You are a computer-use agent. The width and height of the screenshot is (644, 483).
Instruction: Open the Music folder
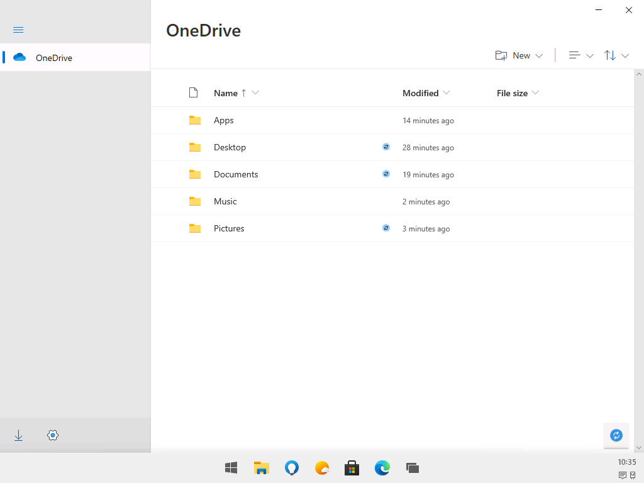tap(225, 202)
